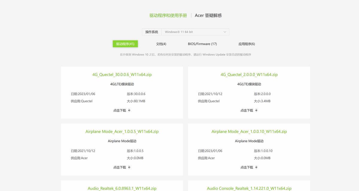This screenshot has height=191, width=359.
Task: Open Audio_Realtek_6.0.8963.1_W11x64.zip link
Action: [x=122, y=188]
